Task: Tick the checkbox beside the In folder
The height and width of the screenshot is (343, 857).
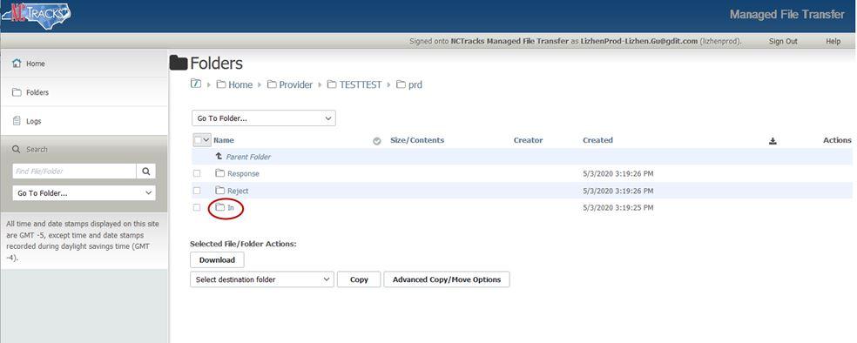Action: tap(197, 207)
